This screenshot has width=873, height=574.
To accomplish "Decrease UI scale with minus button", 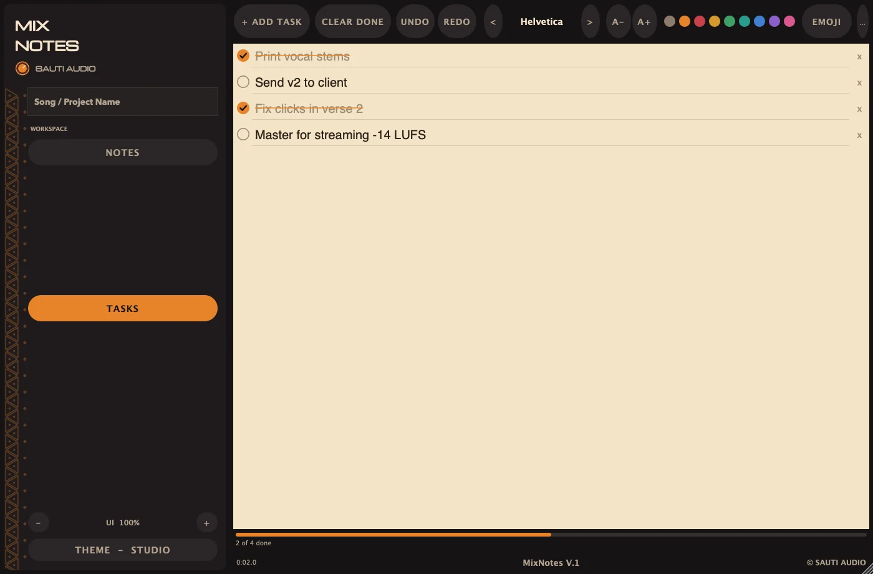I will 38,523.
